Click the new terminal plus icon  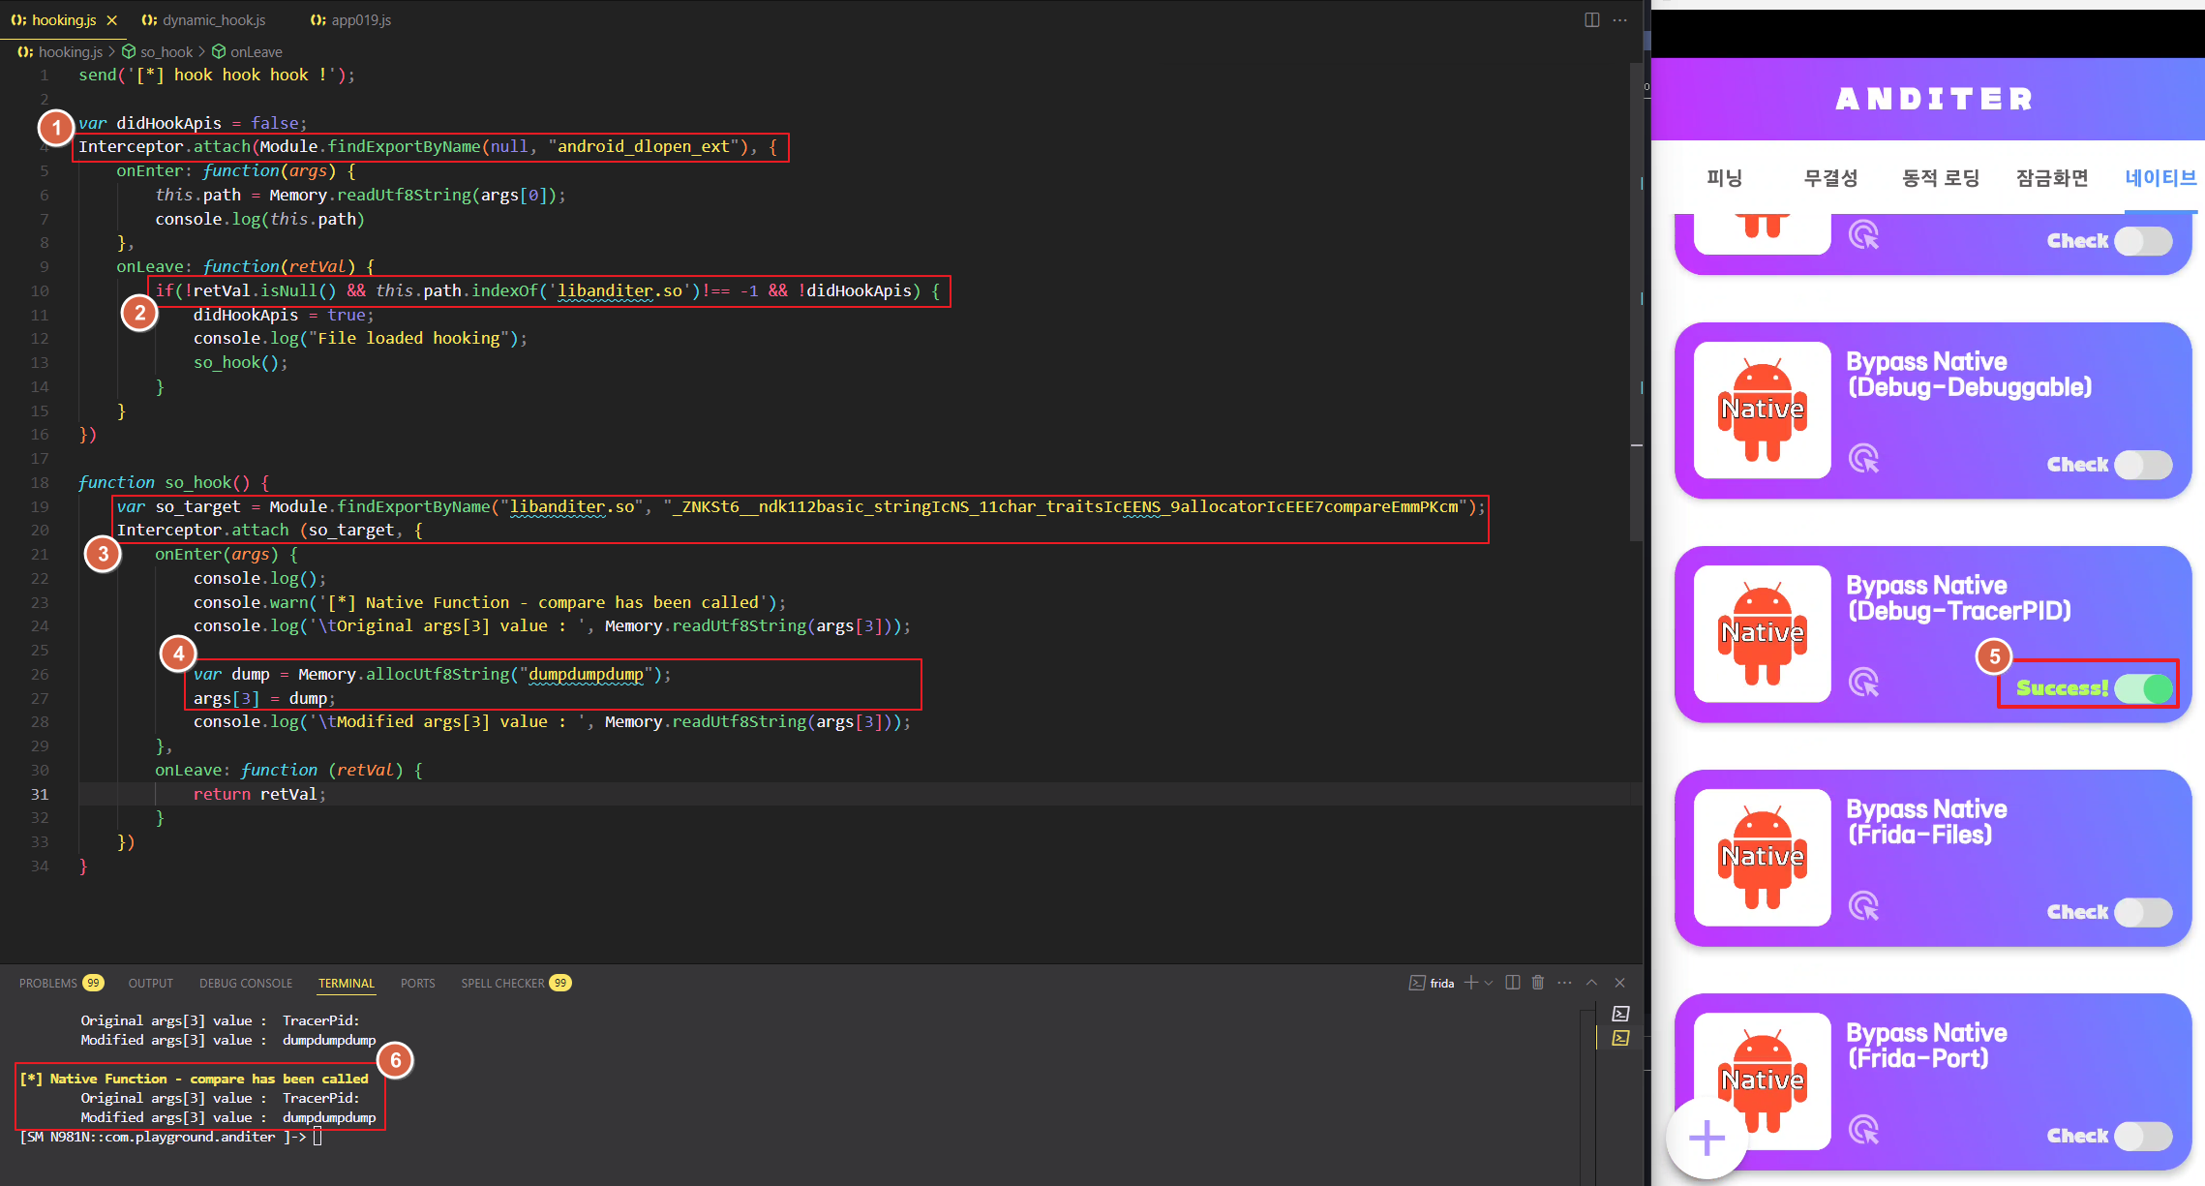click(1471, 983)
